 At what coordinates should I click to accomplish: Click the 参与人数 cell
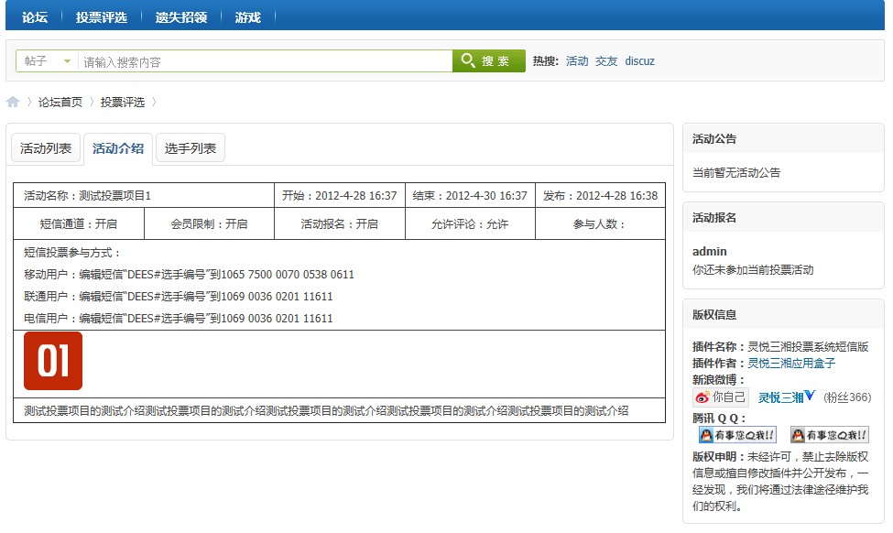coord(600,223)
